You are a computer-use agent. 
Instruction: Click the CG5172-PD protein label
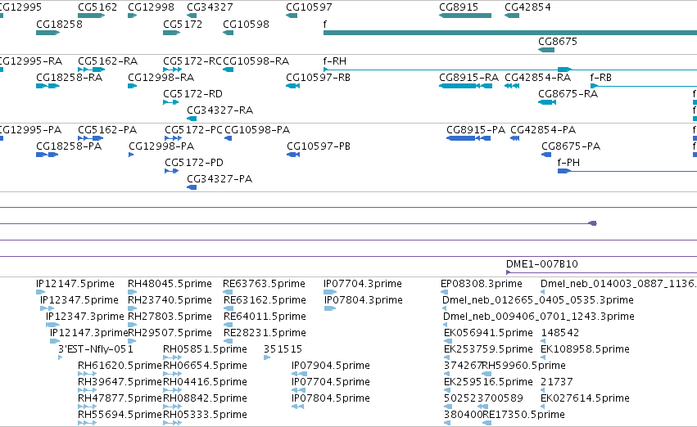194,163
